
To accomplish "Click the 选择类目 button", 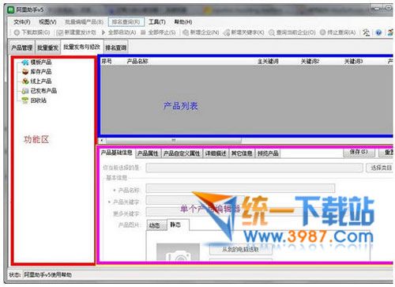I will [381, 168].
